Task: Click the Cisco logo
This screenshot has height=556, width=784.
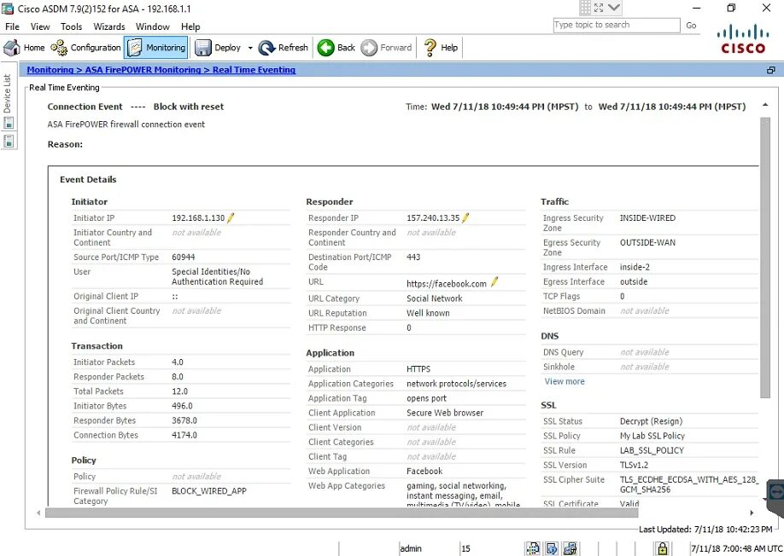Action: click(743, 39)
